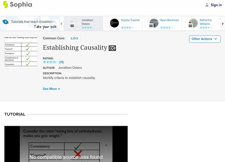Click the right carousel arrow

click(x=222, y=24)
